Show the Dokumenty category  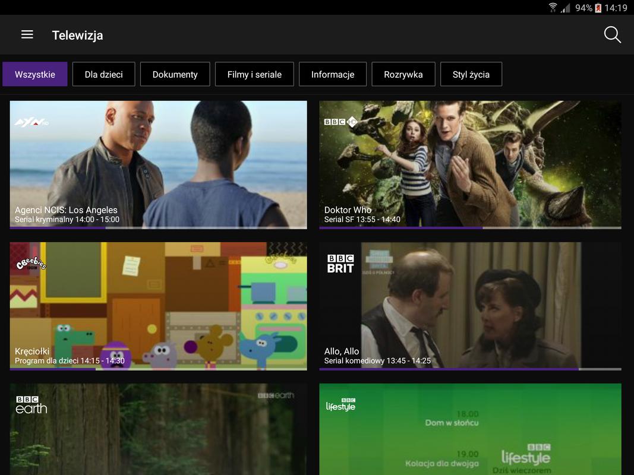(x=175, y=74)
